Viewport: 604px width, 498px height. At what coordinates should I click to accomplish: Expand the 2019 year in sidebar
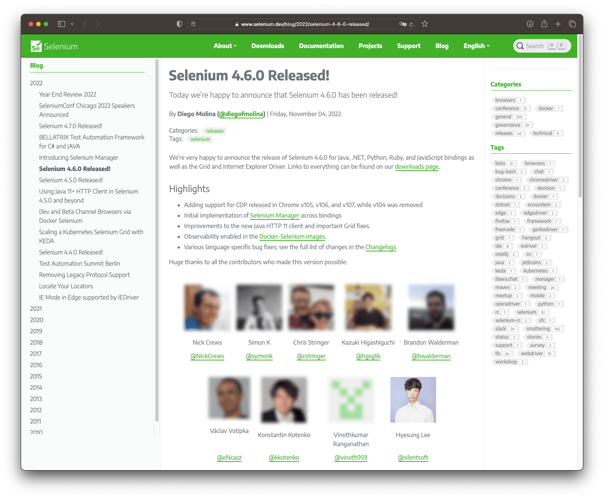pyautogui.click(x=36, y=331)
